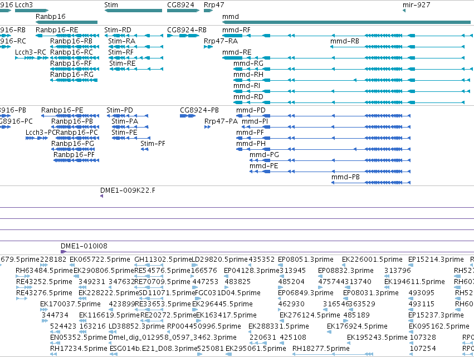474x357 pixels.
Task: Open transcript Rrp47-RA
Action: (221, 41)
